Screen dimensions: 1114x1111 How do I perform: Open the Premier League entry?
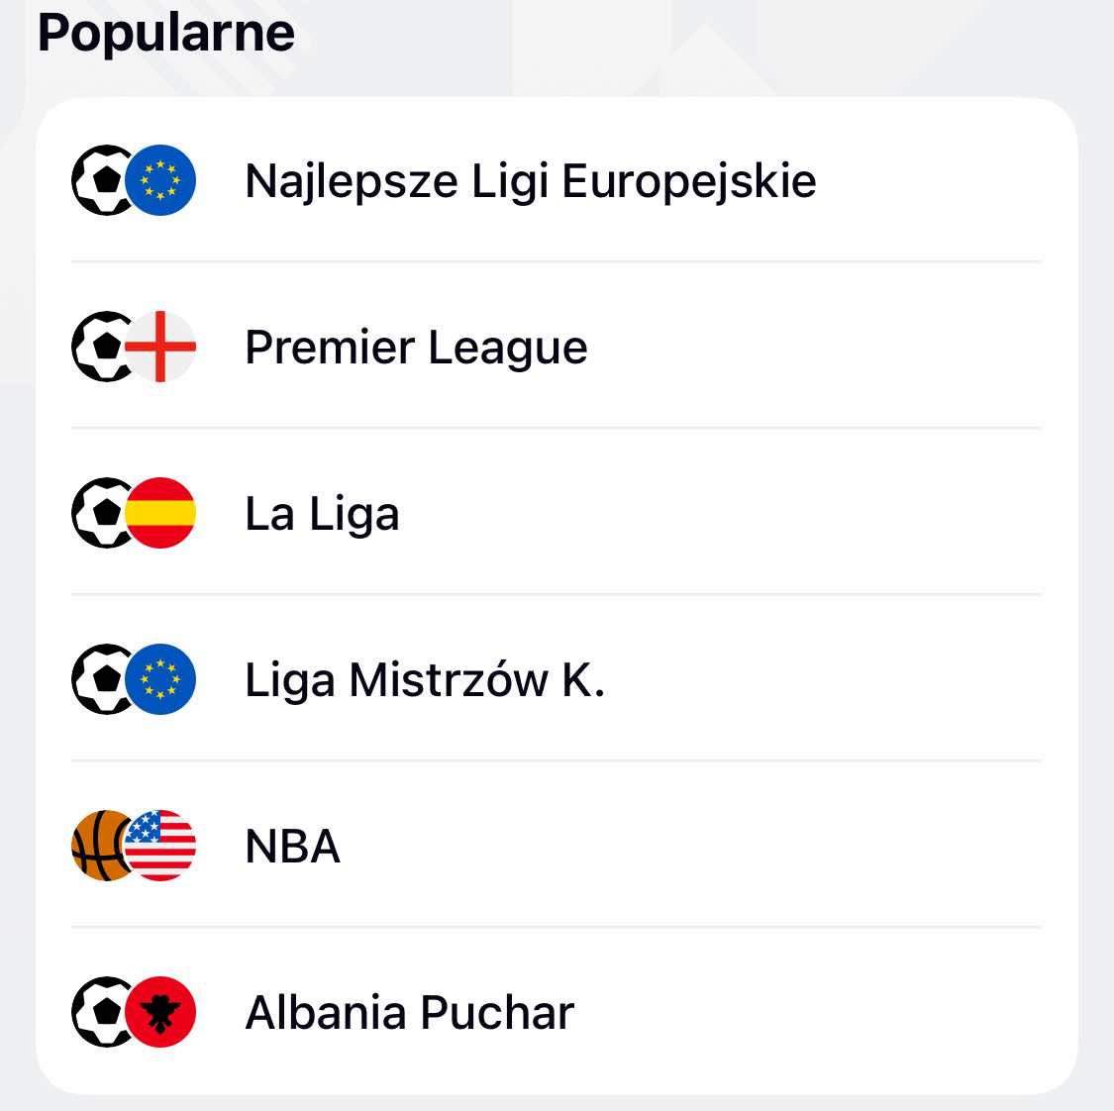coord(416,348)
